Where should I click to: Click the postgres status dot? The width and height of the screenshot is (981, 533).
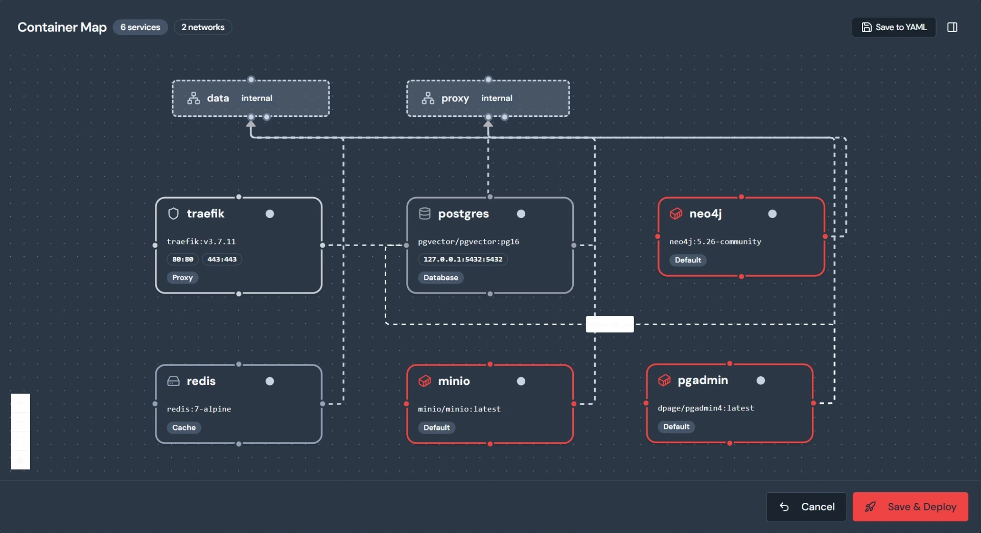(x=521, y=214)
